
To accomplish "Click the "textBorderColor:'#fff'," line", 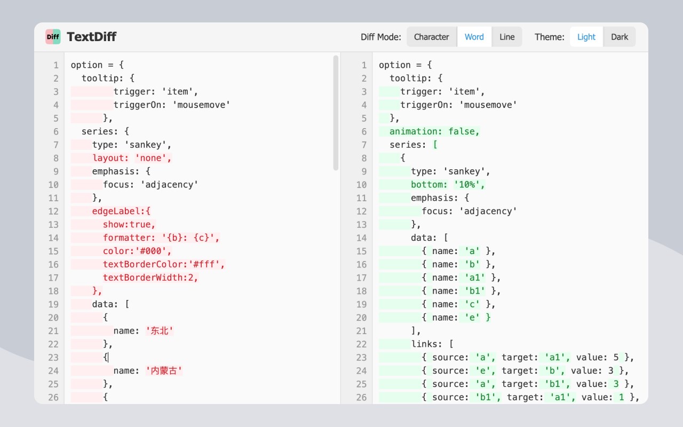I will click(x=164, y=265).
